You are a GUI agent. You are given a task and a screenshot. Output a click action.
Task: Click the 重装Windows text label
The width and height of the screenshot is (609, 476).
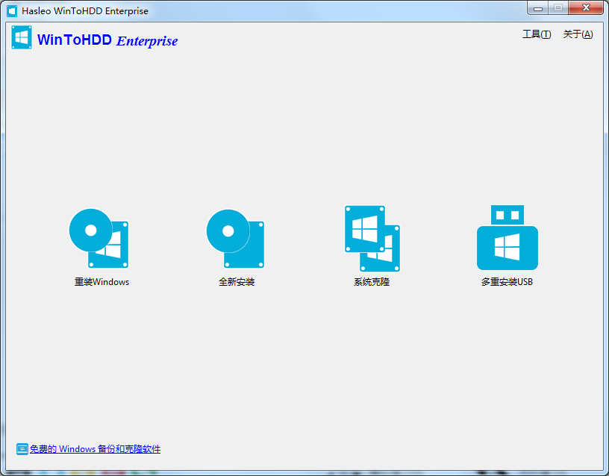(101, 282)
